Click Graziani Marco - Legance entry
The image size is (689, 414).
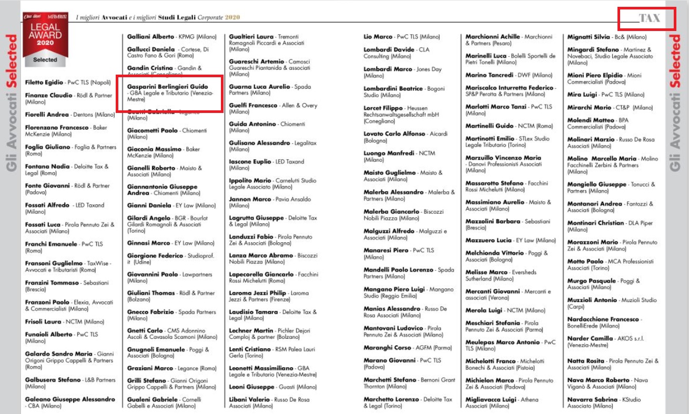coord(171,368)
